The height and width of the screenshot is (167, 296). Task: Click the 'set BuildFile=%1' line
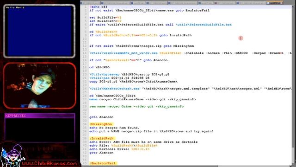coord(105,18)
